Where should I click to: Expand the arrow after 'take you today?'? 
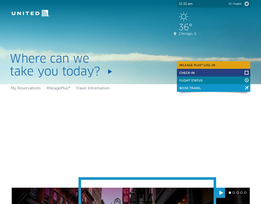110,72
